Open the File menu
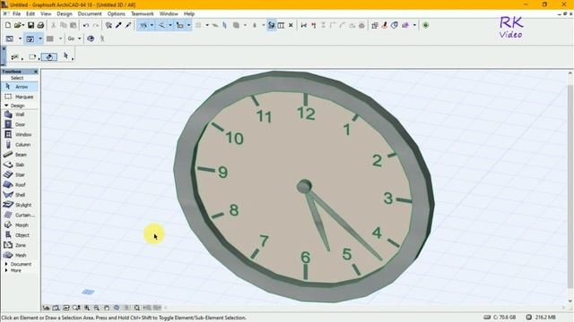Screen dimensions: 574x322 point(16,14)
